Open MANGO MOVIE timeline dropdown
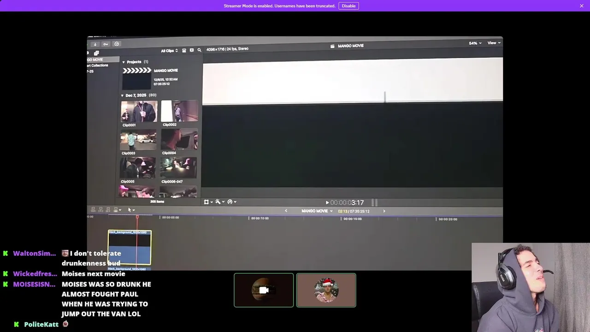This screenshot has height=332, width=590. (x=317, y=211)
